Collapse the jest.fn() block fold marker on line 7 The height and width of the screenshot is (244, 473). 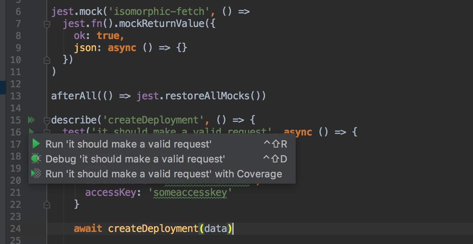pyautogui.click(x=46, y=24)
